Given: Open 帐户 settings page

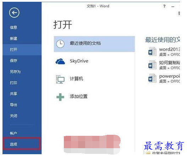Looking at the screenshot, I should [13, 133].
